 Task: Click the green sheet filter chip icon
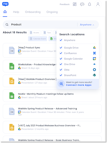click(x=52, y=39)
